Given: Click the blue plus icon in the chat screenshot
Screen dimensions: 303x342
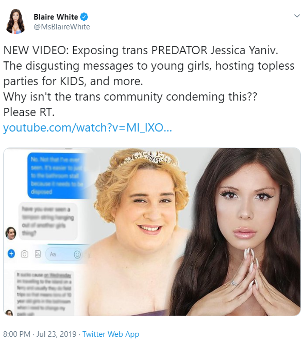Looking at the screenshot, I should point(11,254).
